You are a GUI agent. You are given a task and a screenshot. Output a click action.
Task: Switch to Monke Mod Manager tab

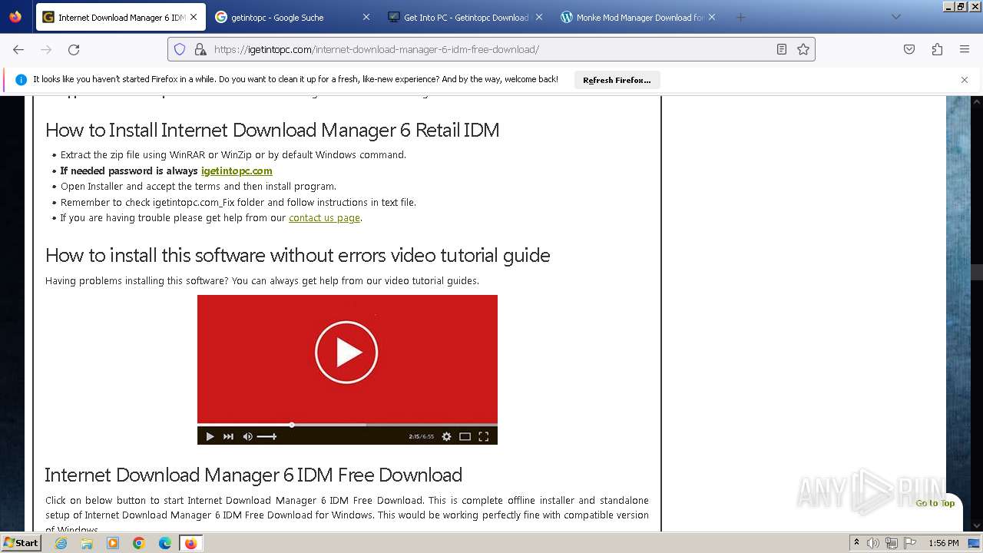[639, 17]
